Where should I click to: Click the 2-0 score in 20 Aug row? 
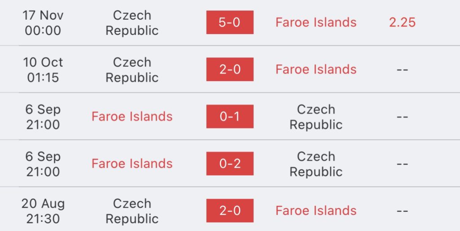230,210
